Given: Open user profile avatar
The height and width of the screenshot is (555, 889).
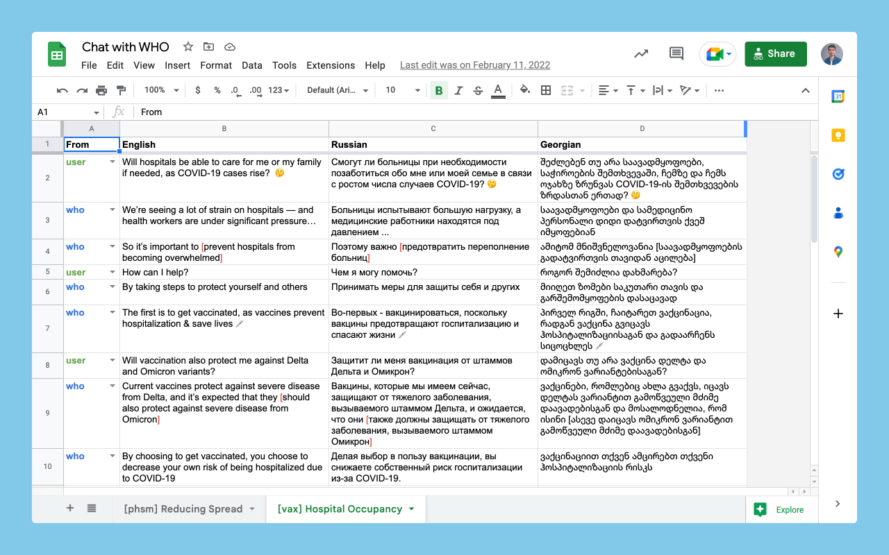Looking at the screenshot, I should (832, 54).
